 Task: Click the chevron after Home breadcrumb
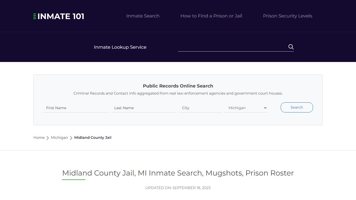pyautogui.click(x=48, y=138)
